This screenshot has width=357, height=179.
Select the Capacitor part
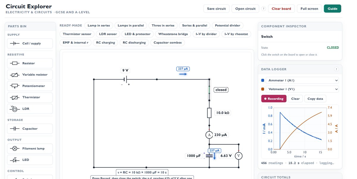[x=30, y=129]
